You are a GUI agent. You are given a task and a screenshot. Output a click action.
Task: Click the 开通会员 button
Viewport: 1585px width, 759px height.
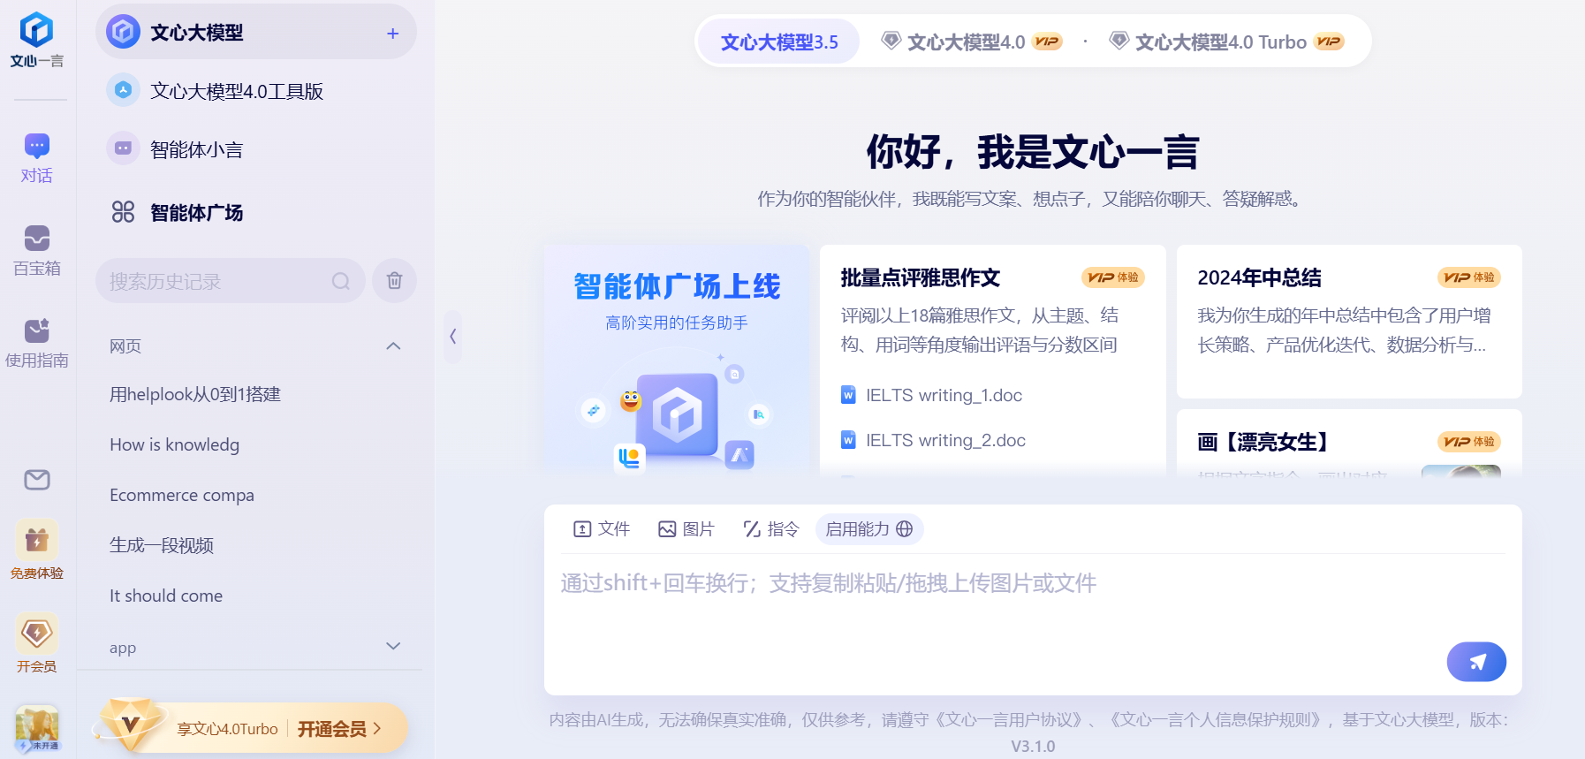[x=339, y=728]
